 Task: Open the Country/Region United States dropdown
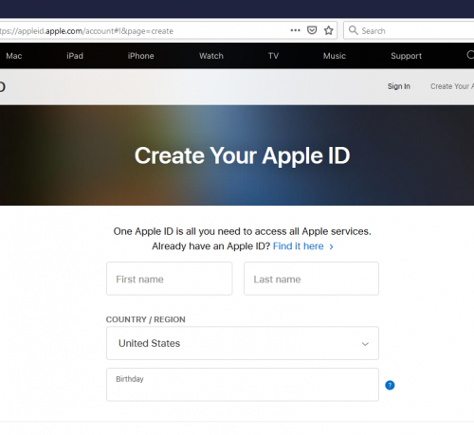243,343
